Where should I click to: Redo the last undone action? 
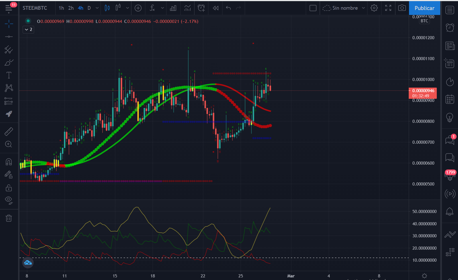click(238, 8)
